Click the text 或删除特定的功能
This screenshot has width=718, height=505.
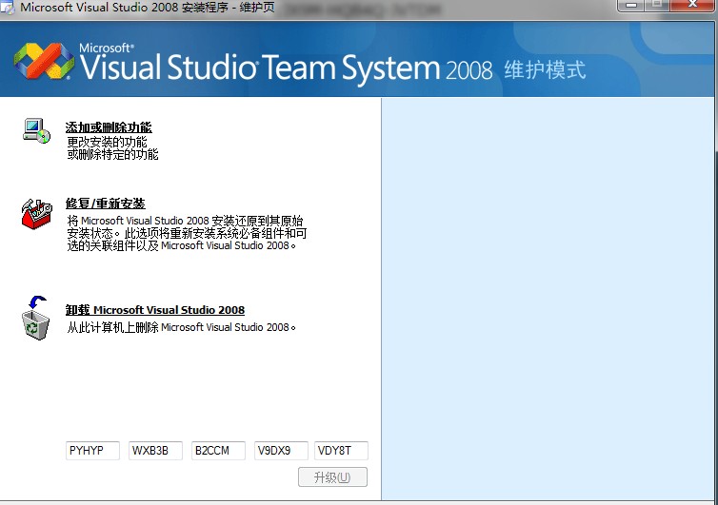(112, 154)
